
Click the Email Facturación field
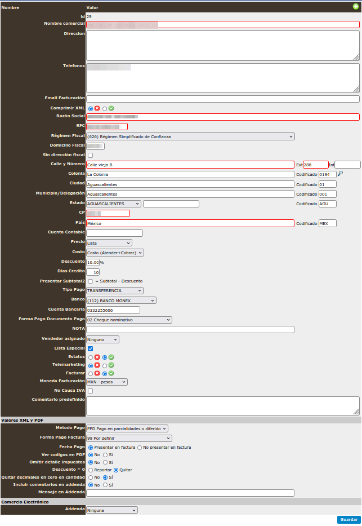coord(223,99)
